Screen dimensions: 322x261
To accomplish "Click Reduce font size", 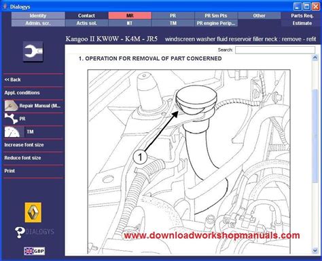I will click(22, 158).
